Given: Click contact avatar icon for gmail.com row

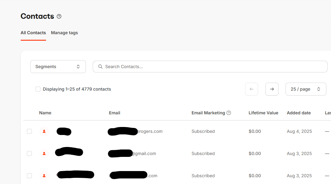Looking at the screenshot, I should [44, 153].
